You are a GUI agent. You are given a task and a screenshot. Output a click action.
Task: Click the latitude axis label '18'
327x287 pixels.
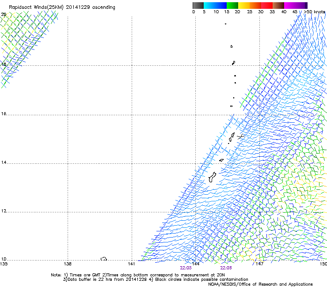pyautogui.click(x=4, y=64)
